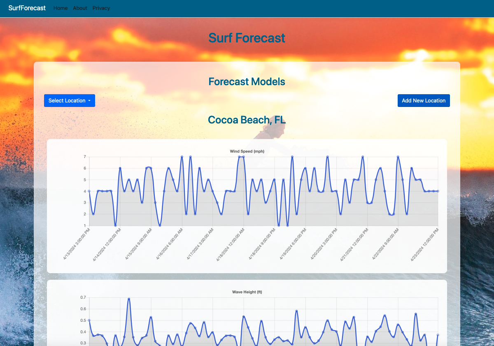
Task: Click the 4/13/2024 3:00:00 PM axis label
Action: point(76,245)
